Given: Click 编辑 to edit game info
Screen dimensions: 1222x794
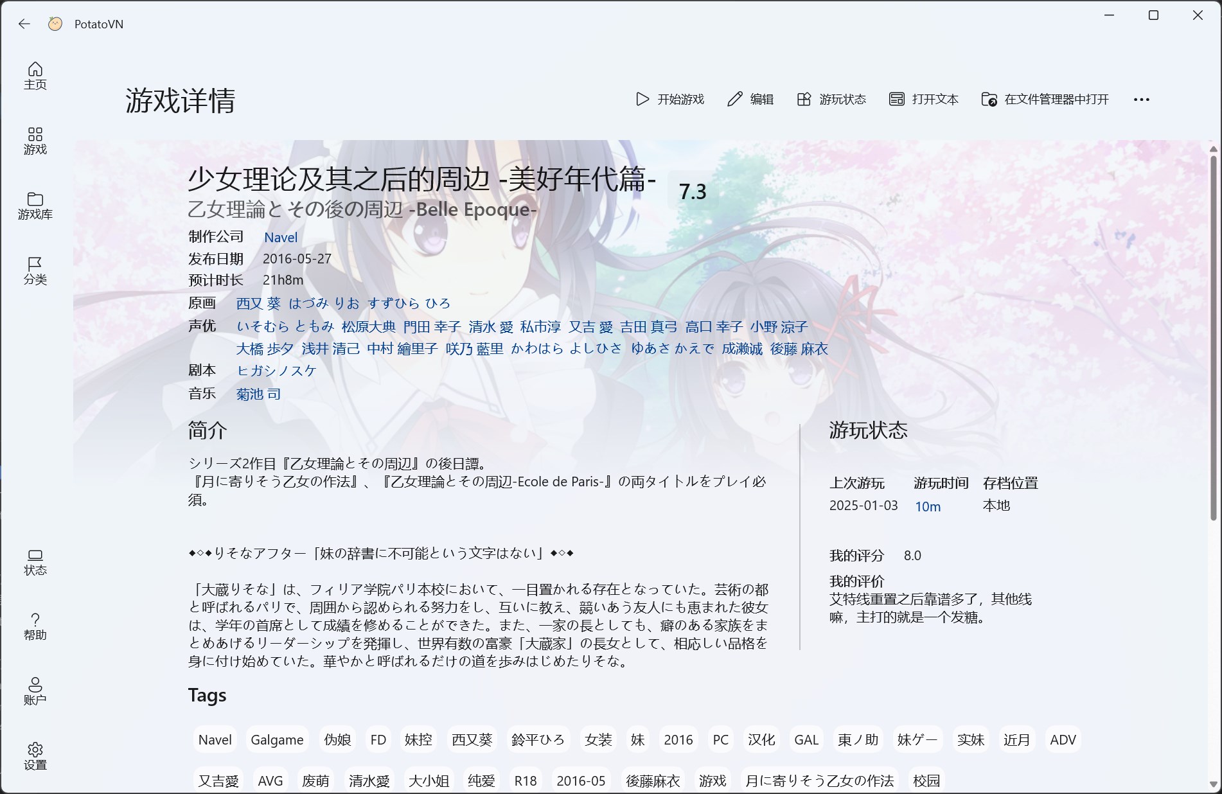Looking at the screenshot, I should (750, 99).
